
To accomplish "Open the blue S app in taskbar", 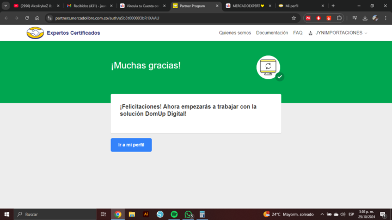I will [160, 214].
